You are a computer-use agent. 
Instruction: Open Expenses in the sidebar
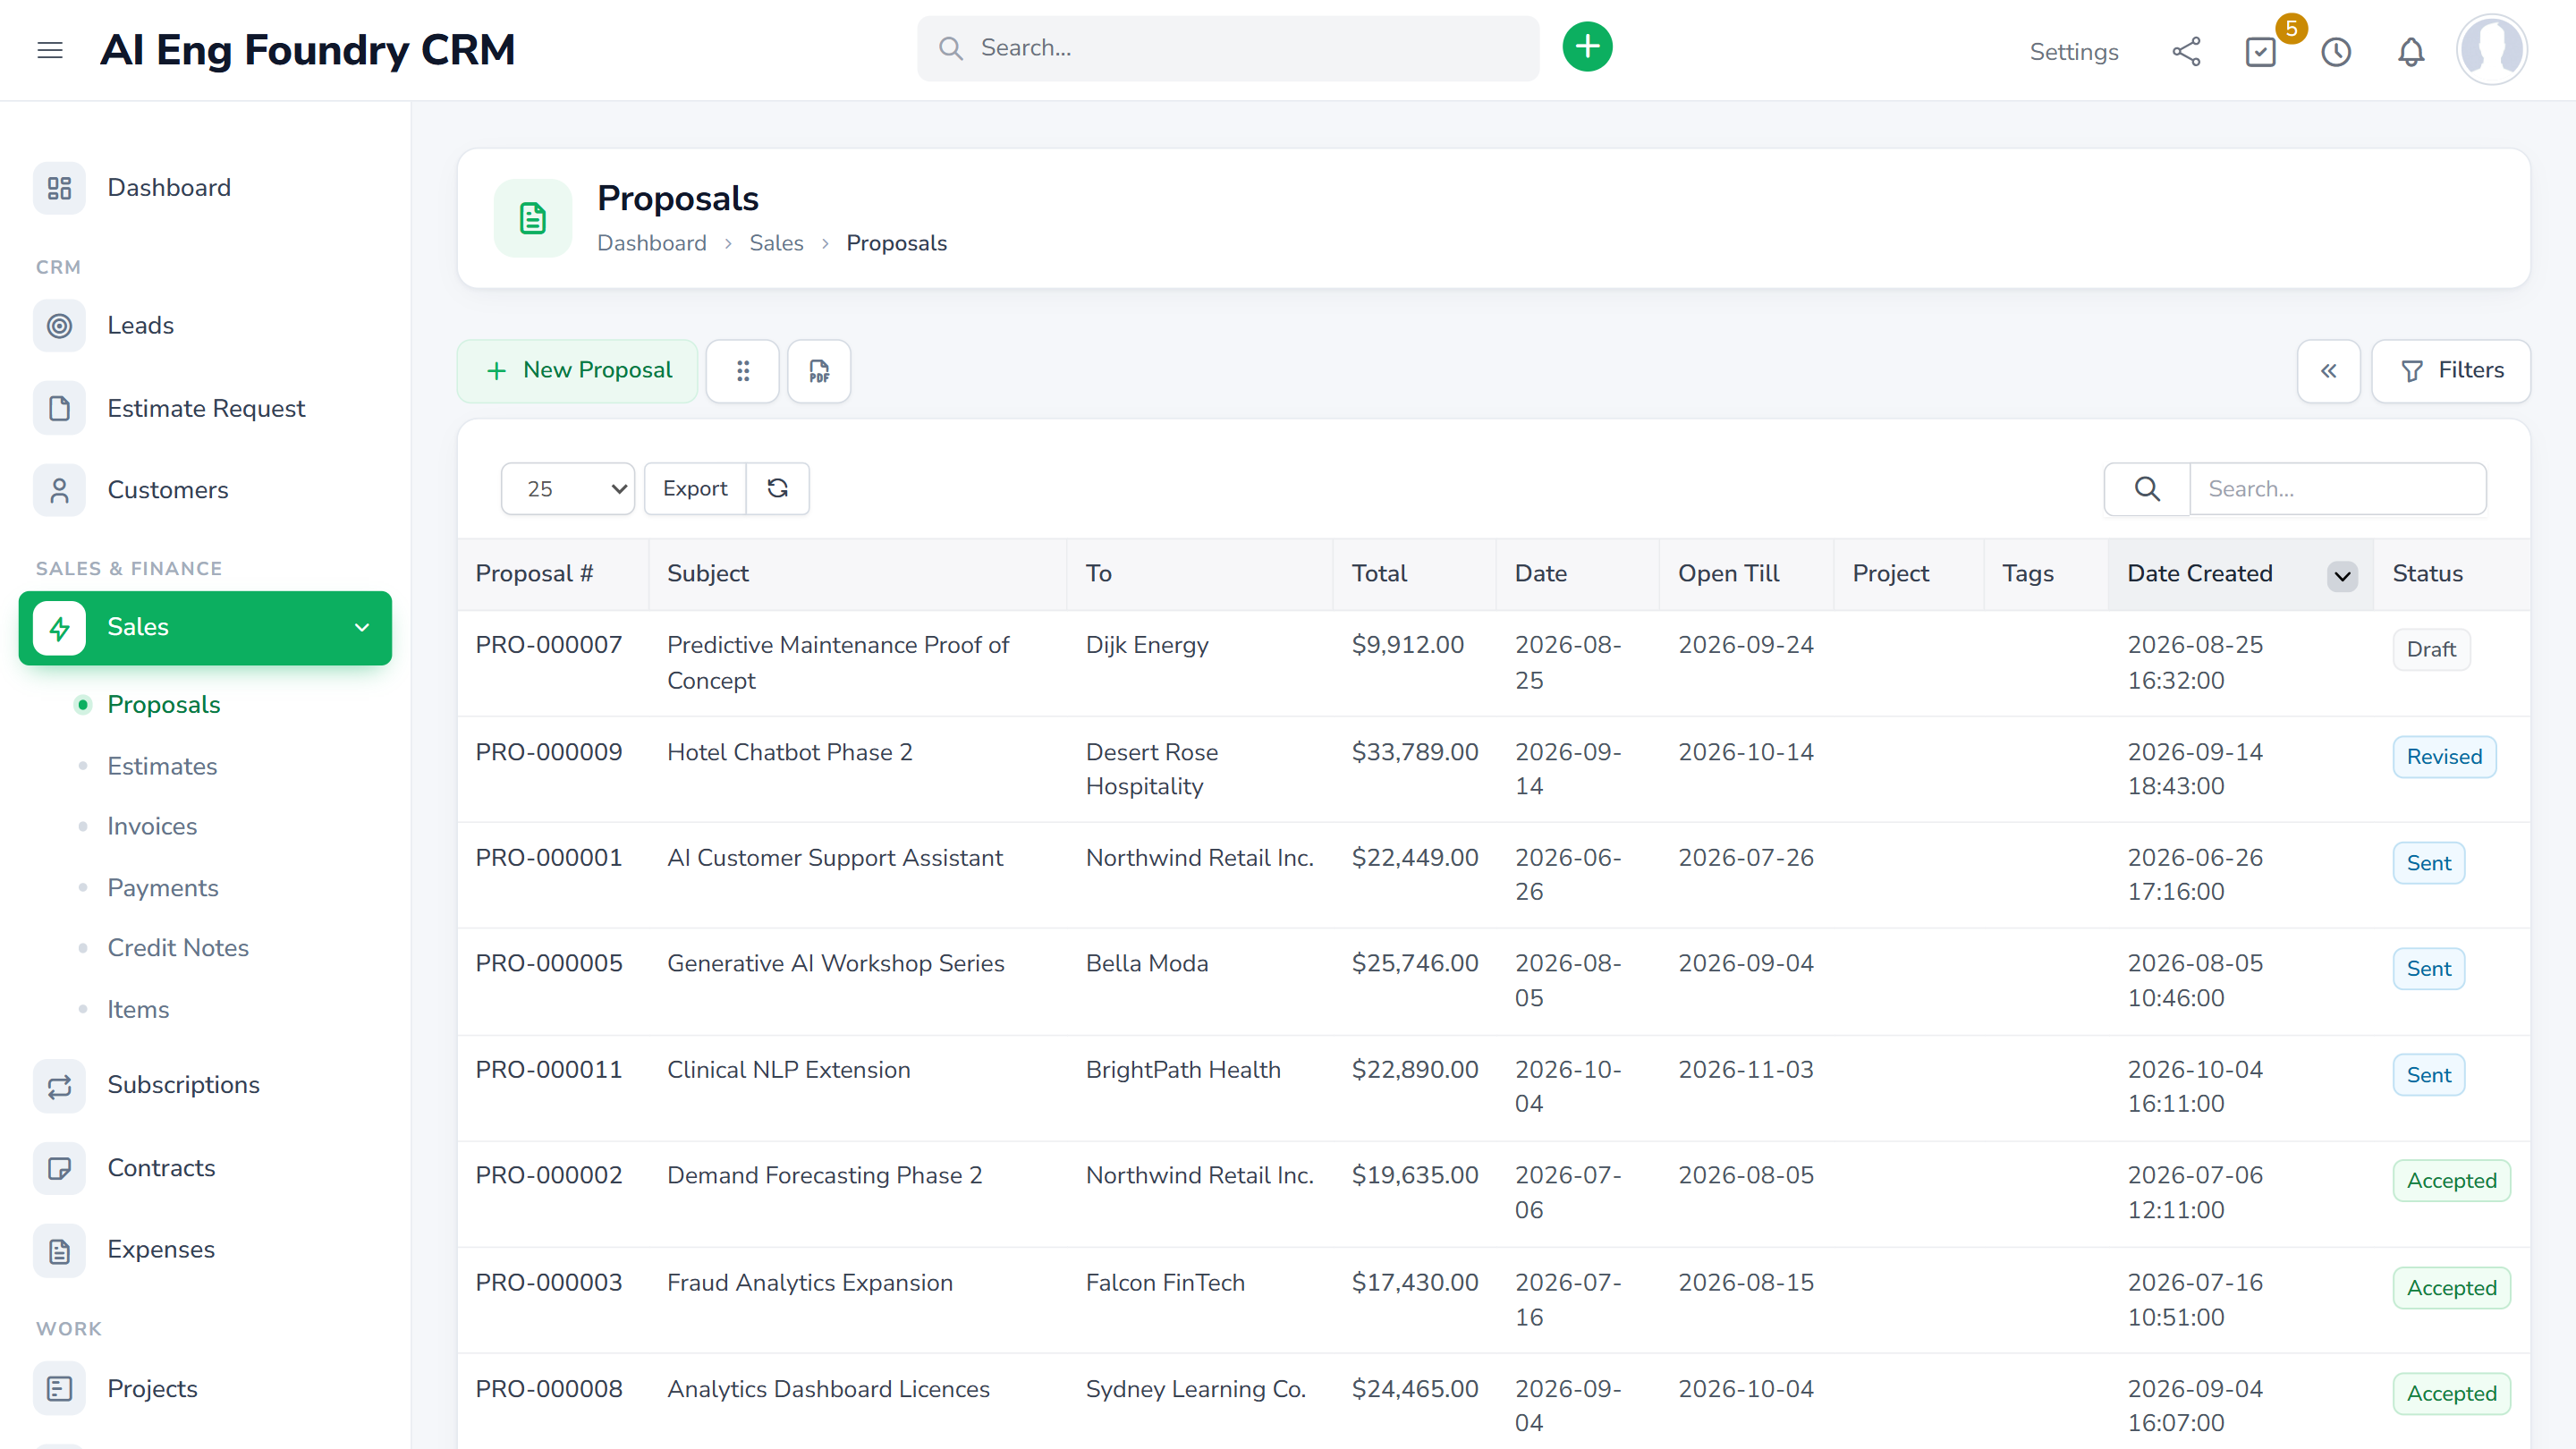pos(205,1250)
